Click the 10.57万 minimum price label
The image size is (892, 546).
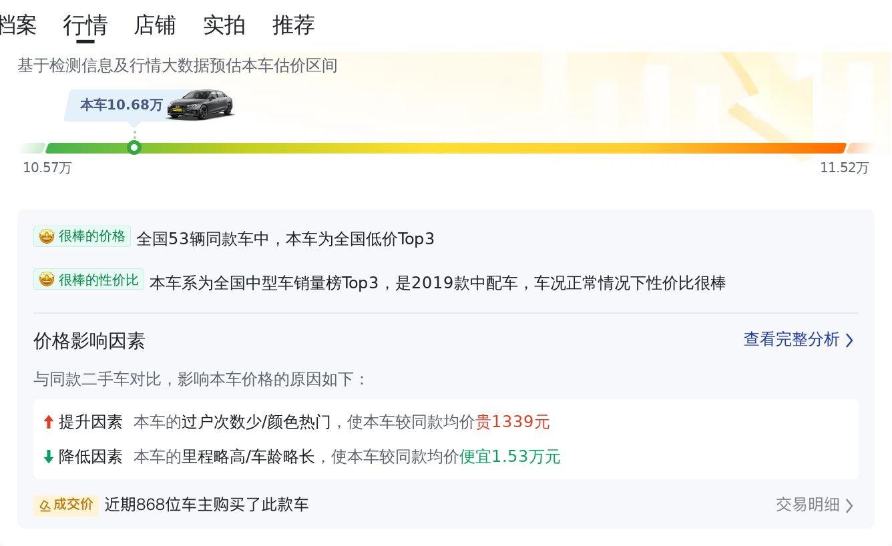[x=47, y=168]
